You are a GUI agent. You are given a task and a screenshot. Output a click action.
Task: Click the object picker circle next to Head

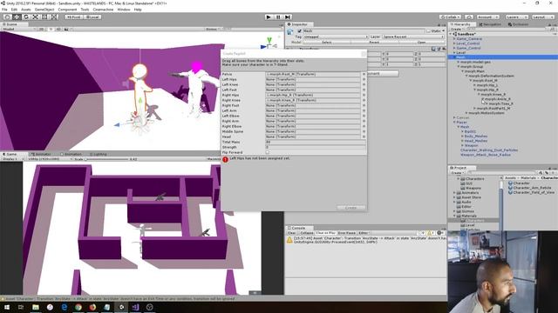[364, 137]
